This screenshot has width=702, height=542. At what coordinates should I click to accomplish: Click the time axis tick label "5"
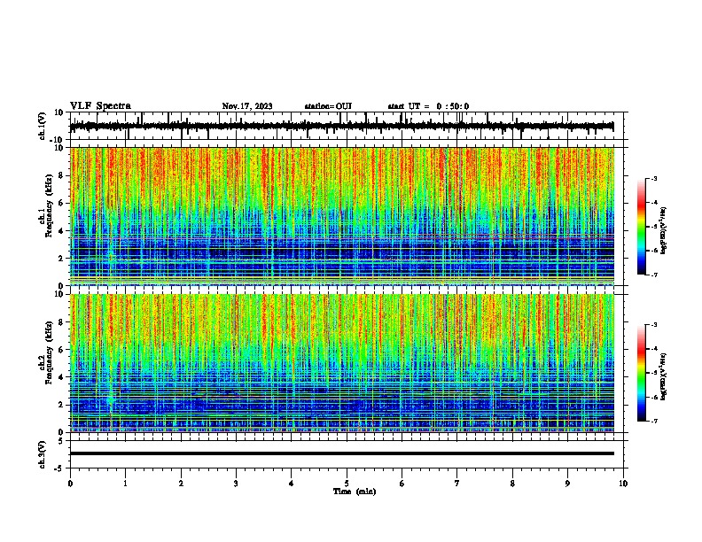347,484
